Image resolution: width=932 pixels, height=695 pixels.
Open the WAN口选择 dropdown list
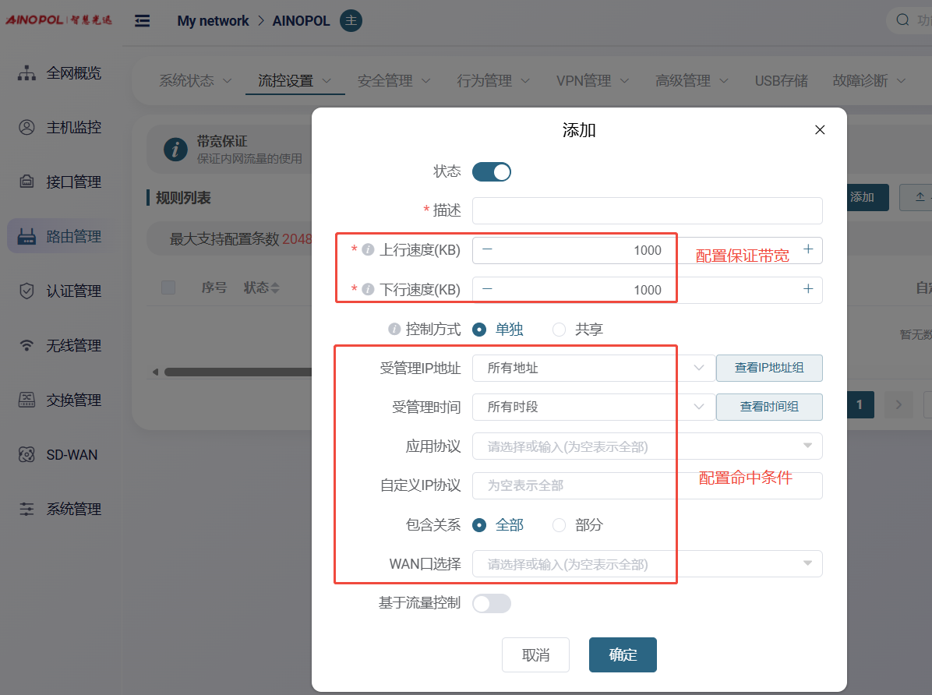point(647,564)
